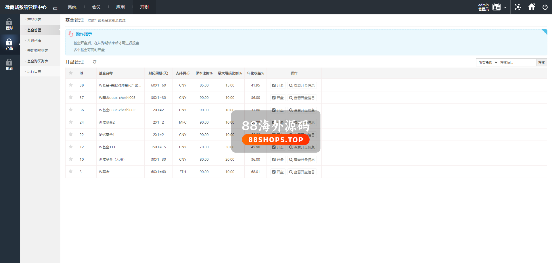552x263 pixels.
Task: Toggle the star for W基金 id 3
Action: click(71, 172)
